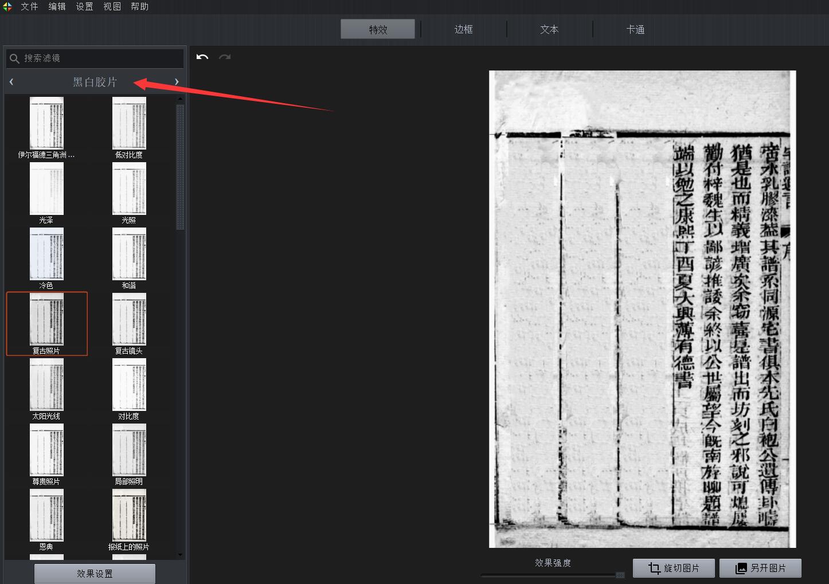This screenshot has width=829, height=584.
Task: Click the 旋切图片 button
Action: [674, 568]
